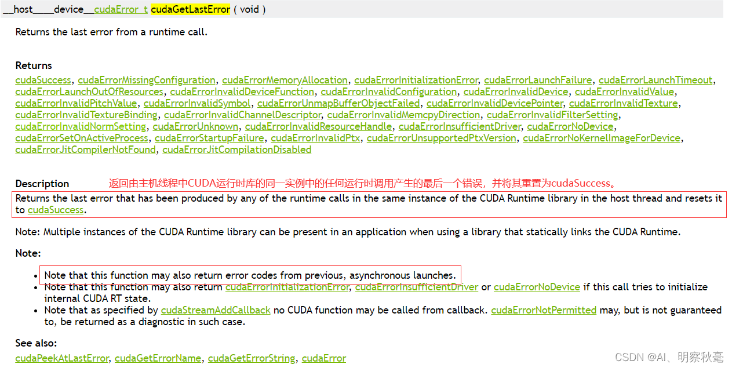Open the cudaErrorUnsupportedPtxVersion link

click(441, 138)
